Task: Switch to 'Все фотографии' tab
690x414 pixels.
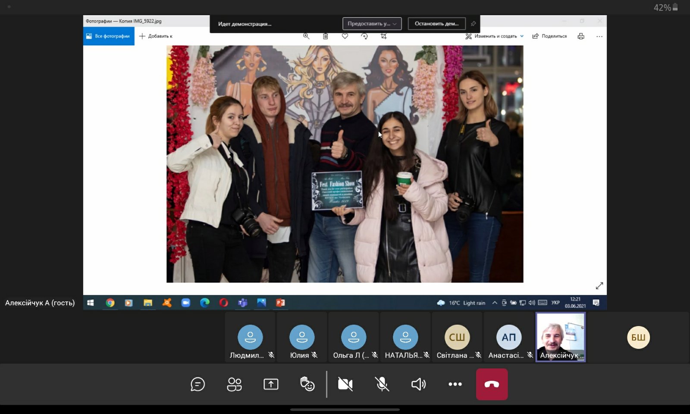Action: click(x=109, y=36)
